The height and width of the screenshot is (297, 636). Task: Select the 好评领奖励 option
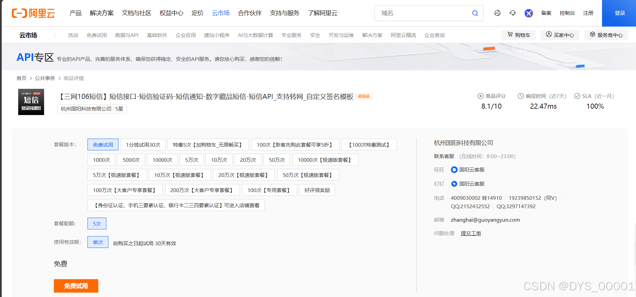pos(317,190)
